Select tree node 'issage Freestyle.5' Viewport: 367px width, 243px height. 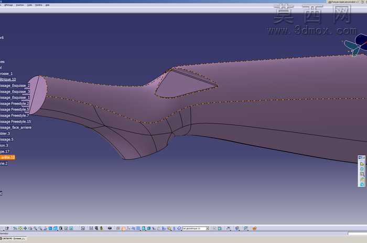click(x=15, y=110)
